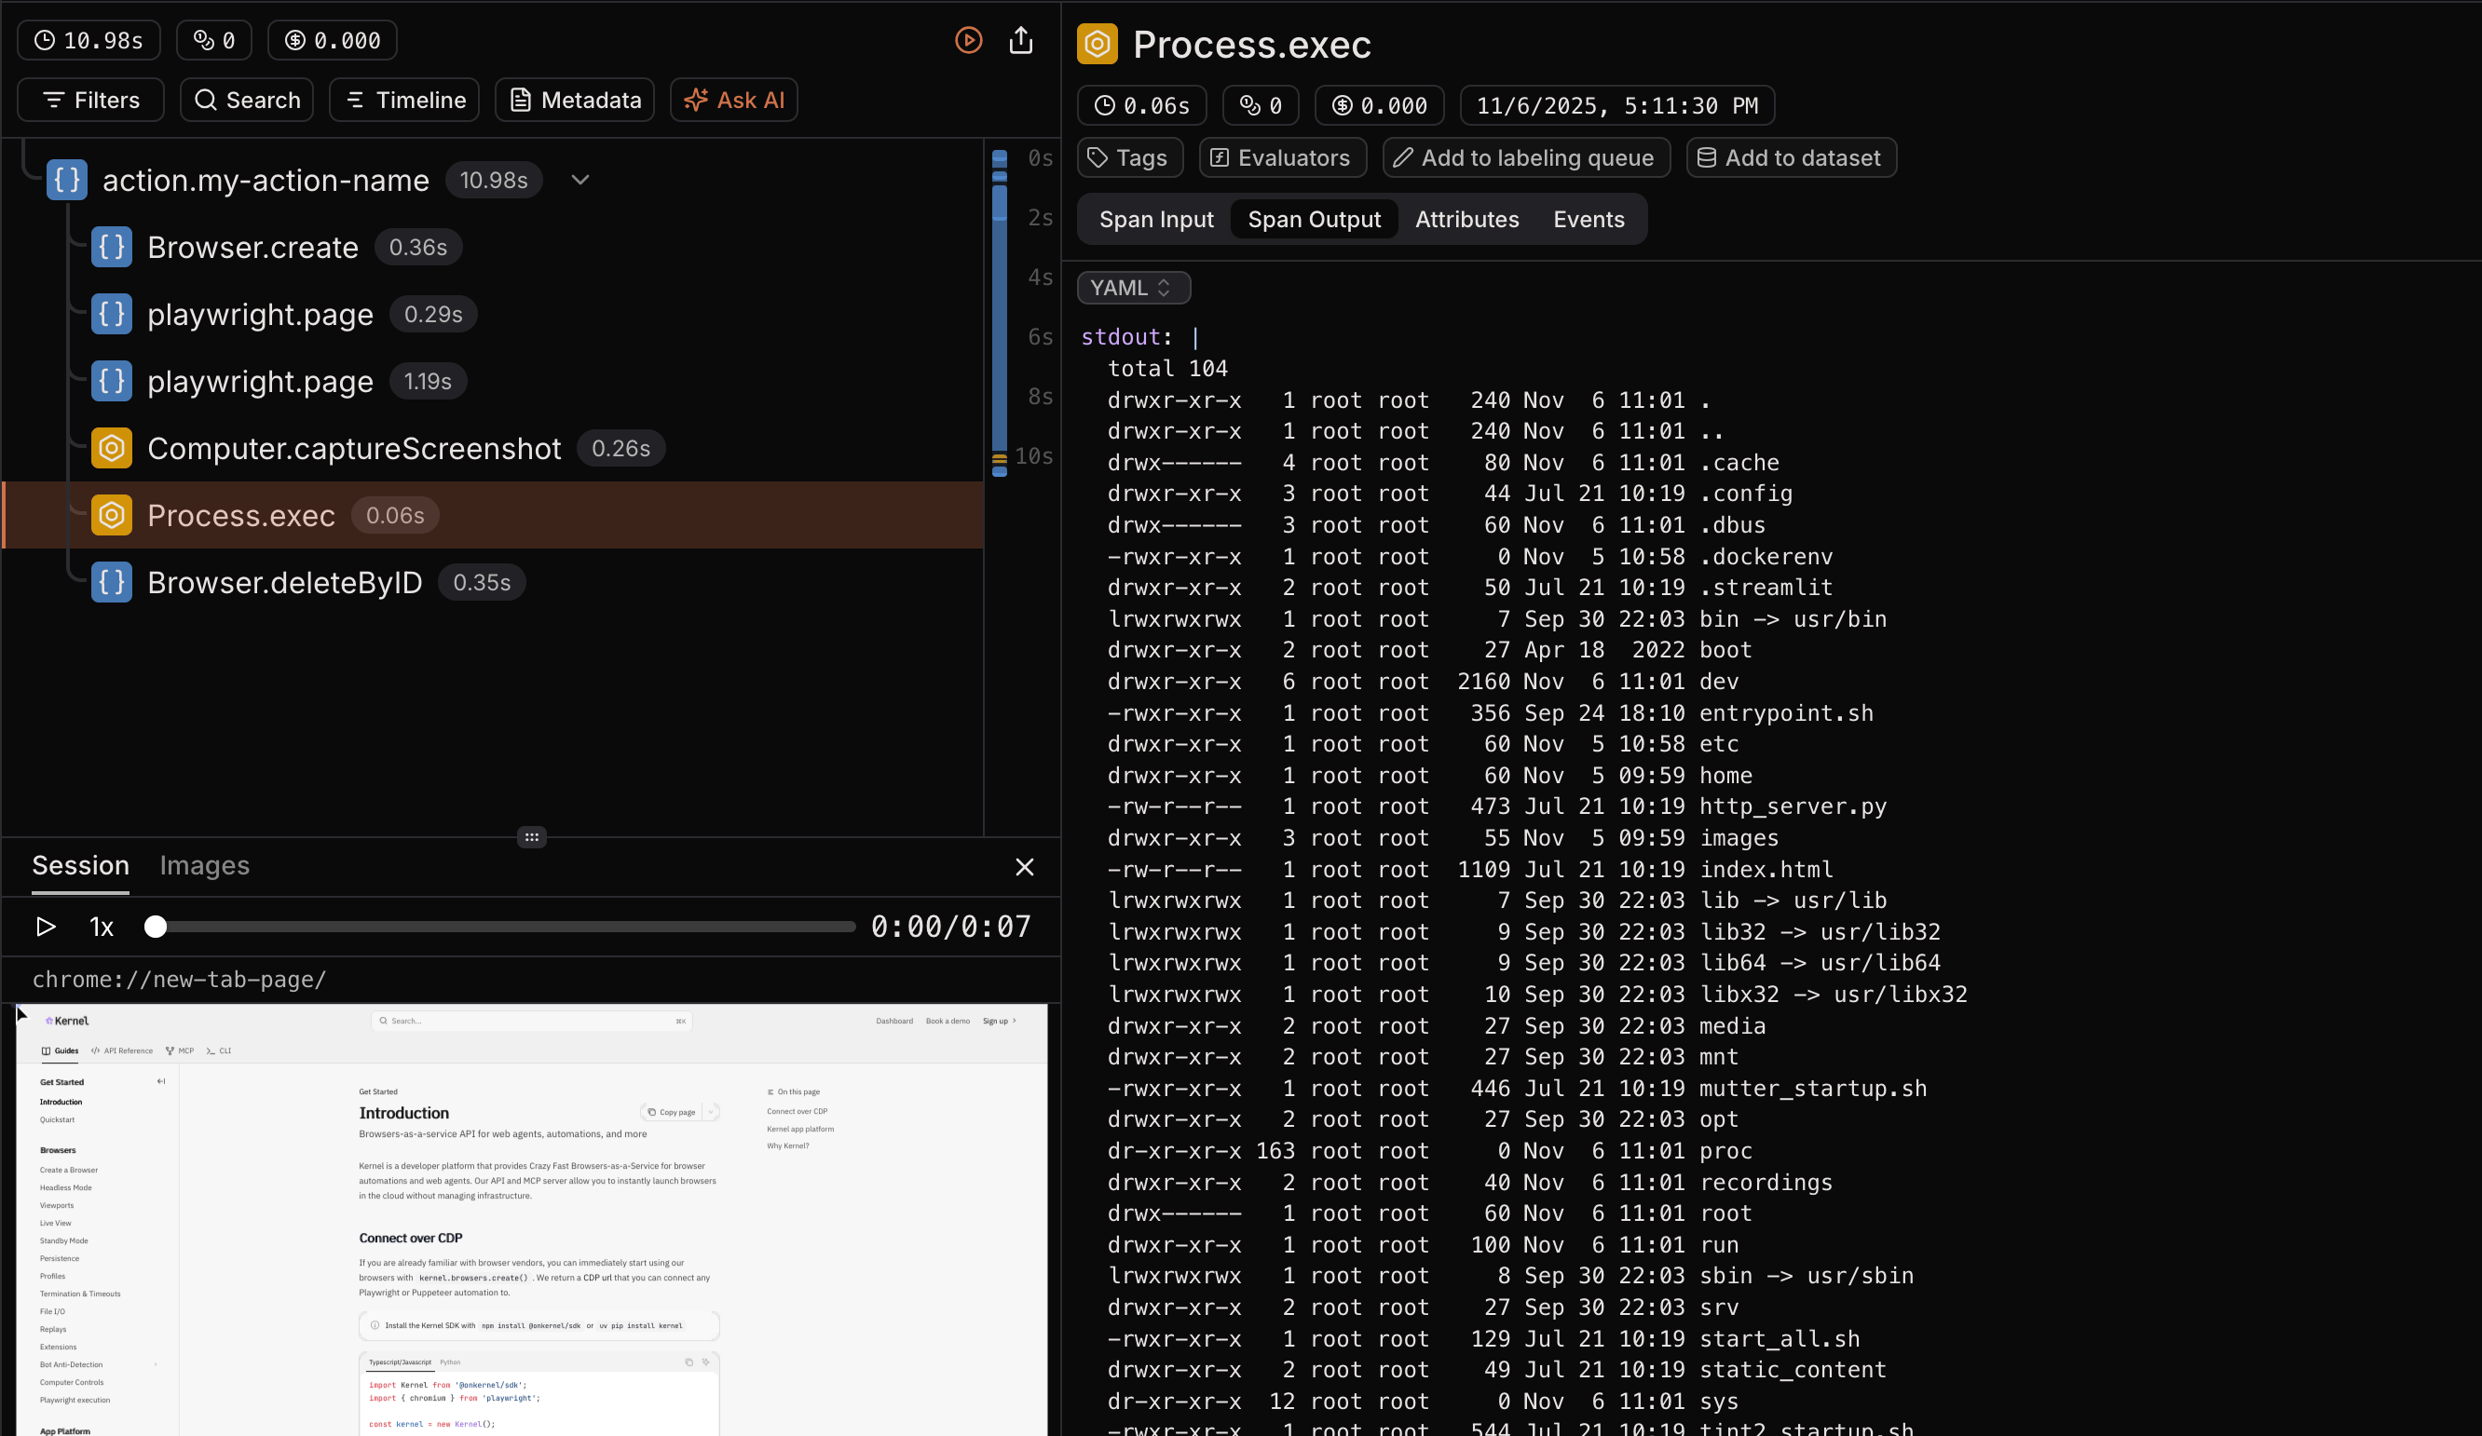Click the orange play trace icon
Image resolution: width=2482 pixels, height=1436 pixels.
click(x=968, y=40)
